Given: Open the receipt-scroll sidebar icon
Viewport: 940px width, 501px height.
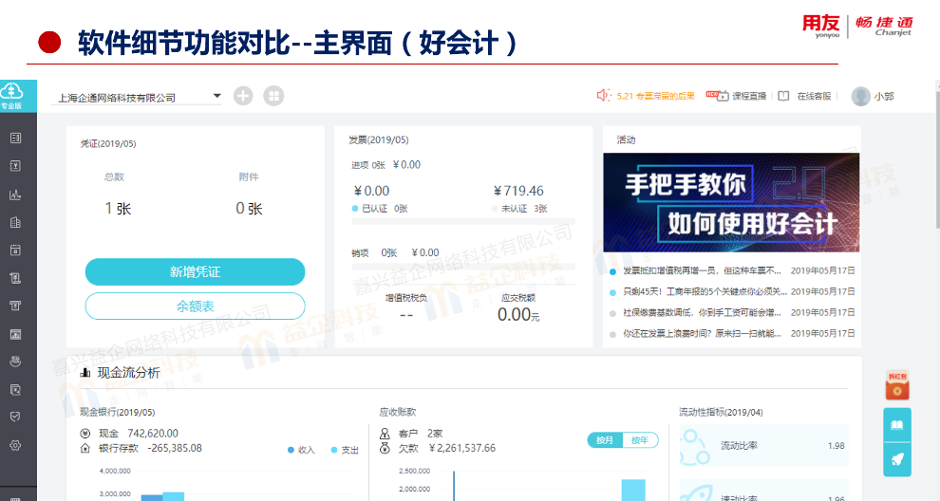Looking at the screenshot, I should [15, 278].
